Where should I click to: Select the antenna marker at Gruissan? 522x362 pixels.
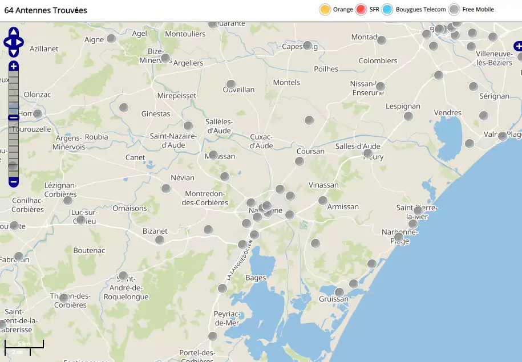pyautogui.click(x=339, y=292)
